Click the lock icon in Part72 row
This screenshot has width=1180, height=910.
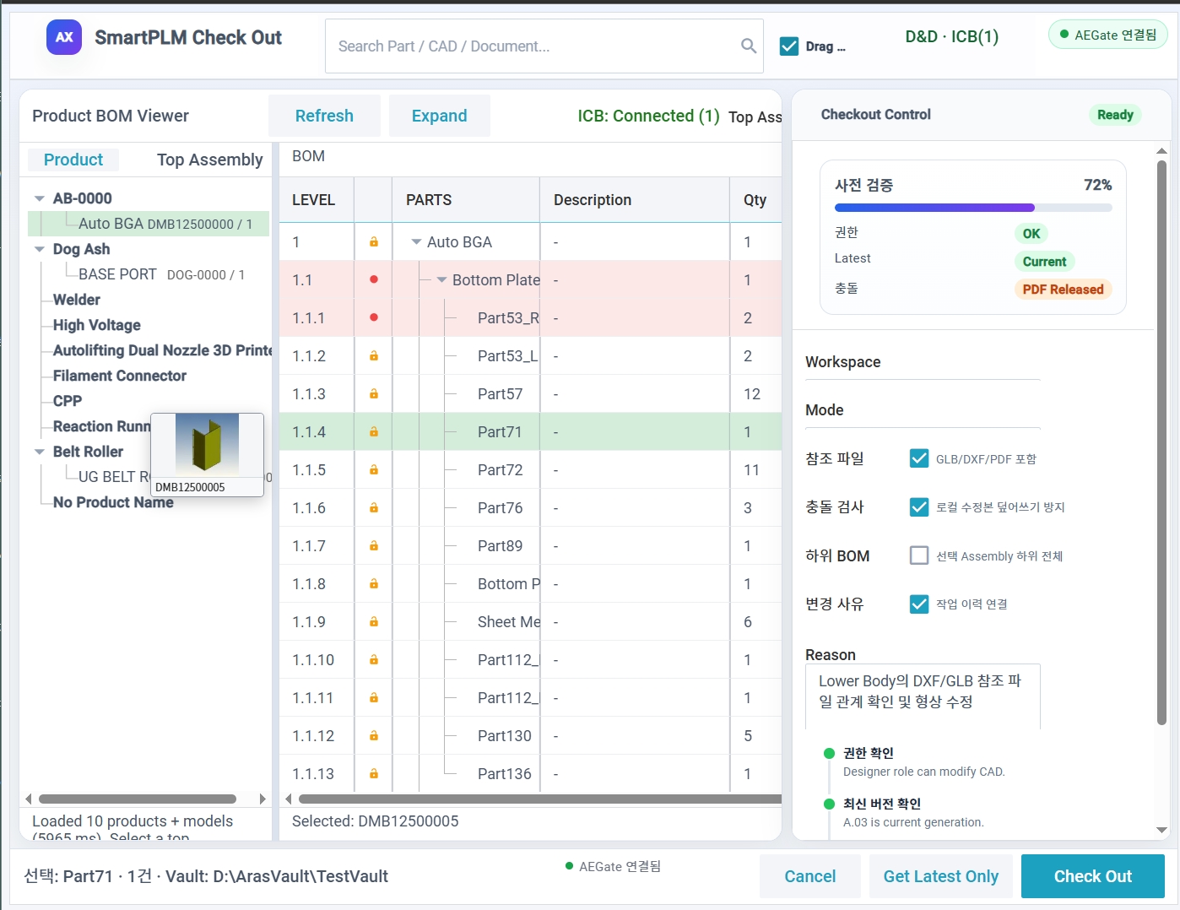point(374,470)
